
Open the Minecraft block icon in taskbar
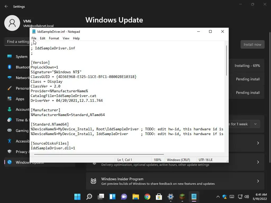[x=182, y=197]
